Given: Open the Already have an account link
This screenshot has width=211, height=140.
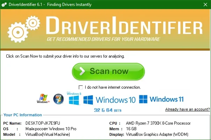Looking at the screenshot, I should point(188,109).
